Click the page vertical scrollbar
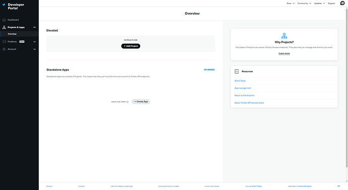Screen dimensions: 348x190 click(x=346, y=87)
